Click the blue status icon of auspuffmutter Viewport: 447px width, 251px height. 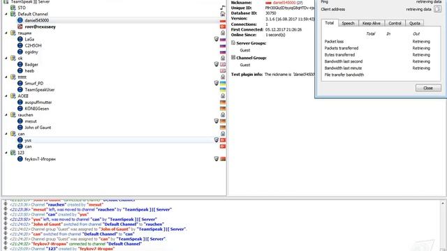click(x=20, y=102)
